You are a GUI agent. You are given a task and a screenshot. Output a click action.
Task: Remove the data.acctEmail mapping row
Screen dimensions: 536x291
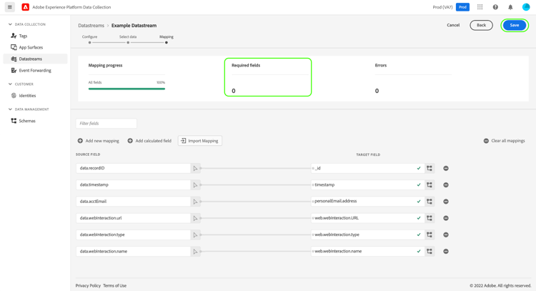tap(446, 202)
